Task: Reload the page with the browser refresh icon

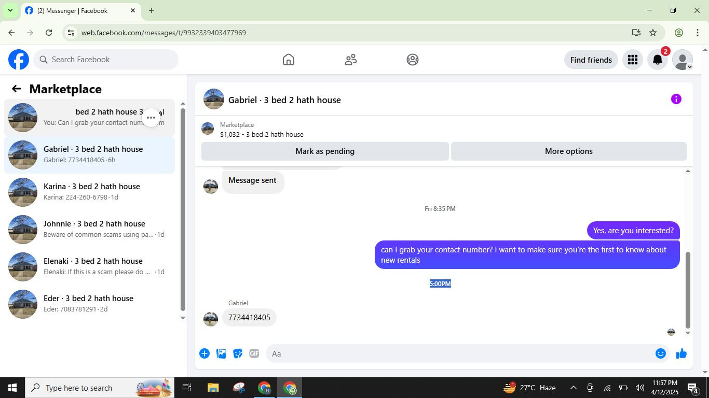Action: click(x=49, y=33)
